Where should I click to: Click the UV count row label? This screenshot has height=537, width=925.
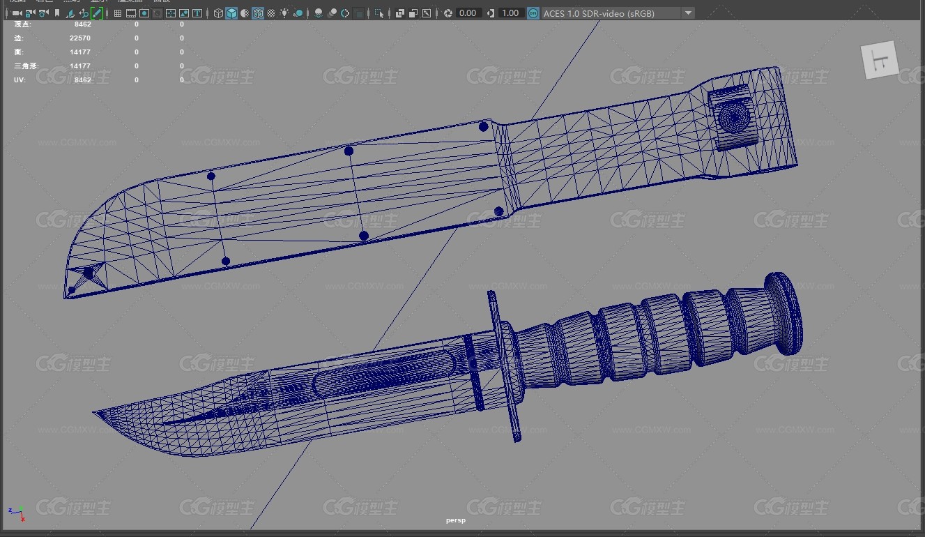tap(19, 80)
